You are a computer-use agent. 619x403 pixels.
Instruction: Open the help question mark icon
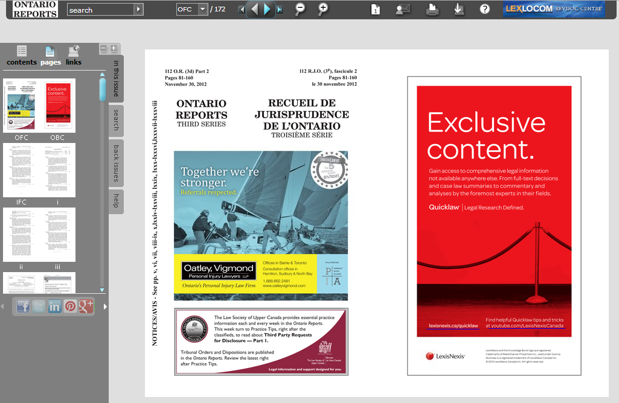485,9
